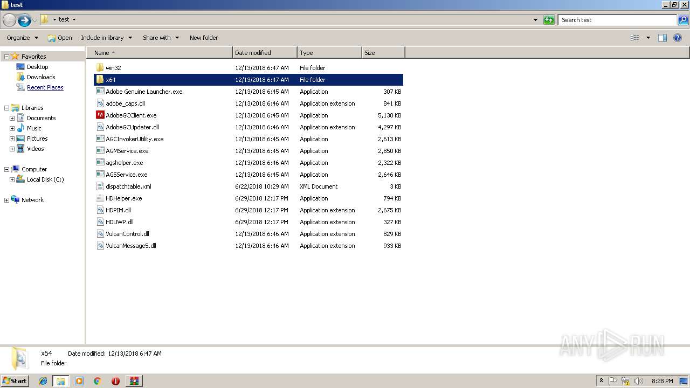Collapse the Libraries tree group

[x=6, y=108]
